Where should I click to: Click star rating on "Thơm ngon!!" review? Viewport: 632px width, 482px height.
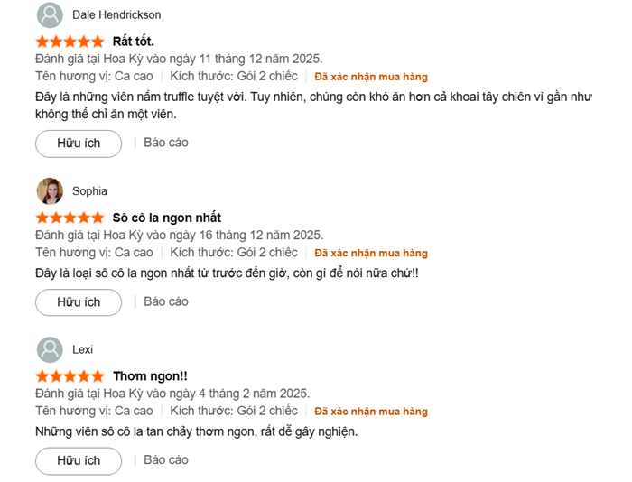pyautogui.click(x=70, y=375)
